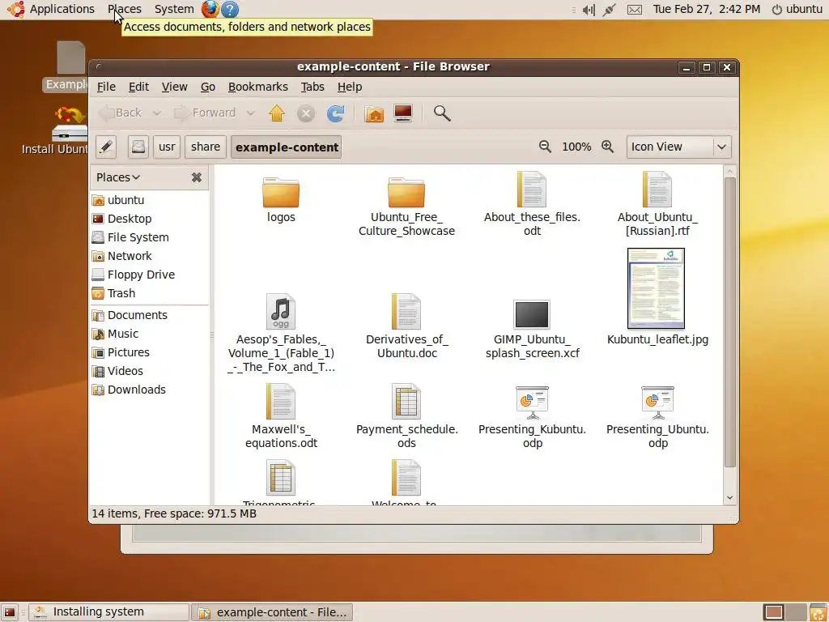Click the file list vertical scrollbar
This screenshot has width=829, height=622.
point(730,322)
